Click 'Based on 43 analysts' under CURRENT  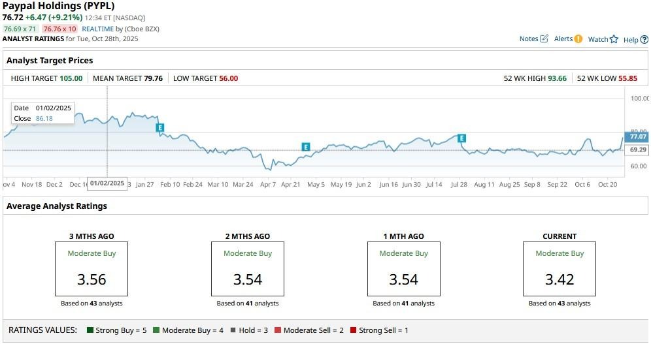(559, 304)
